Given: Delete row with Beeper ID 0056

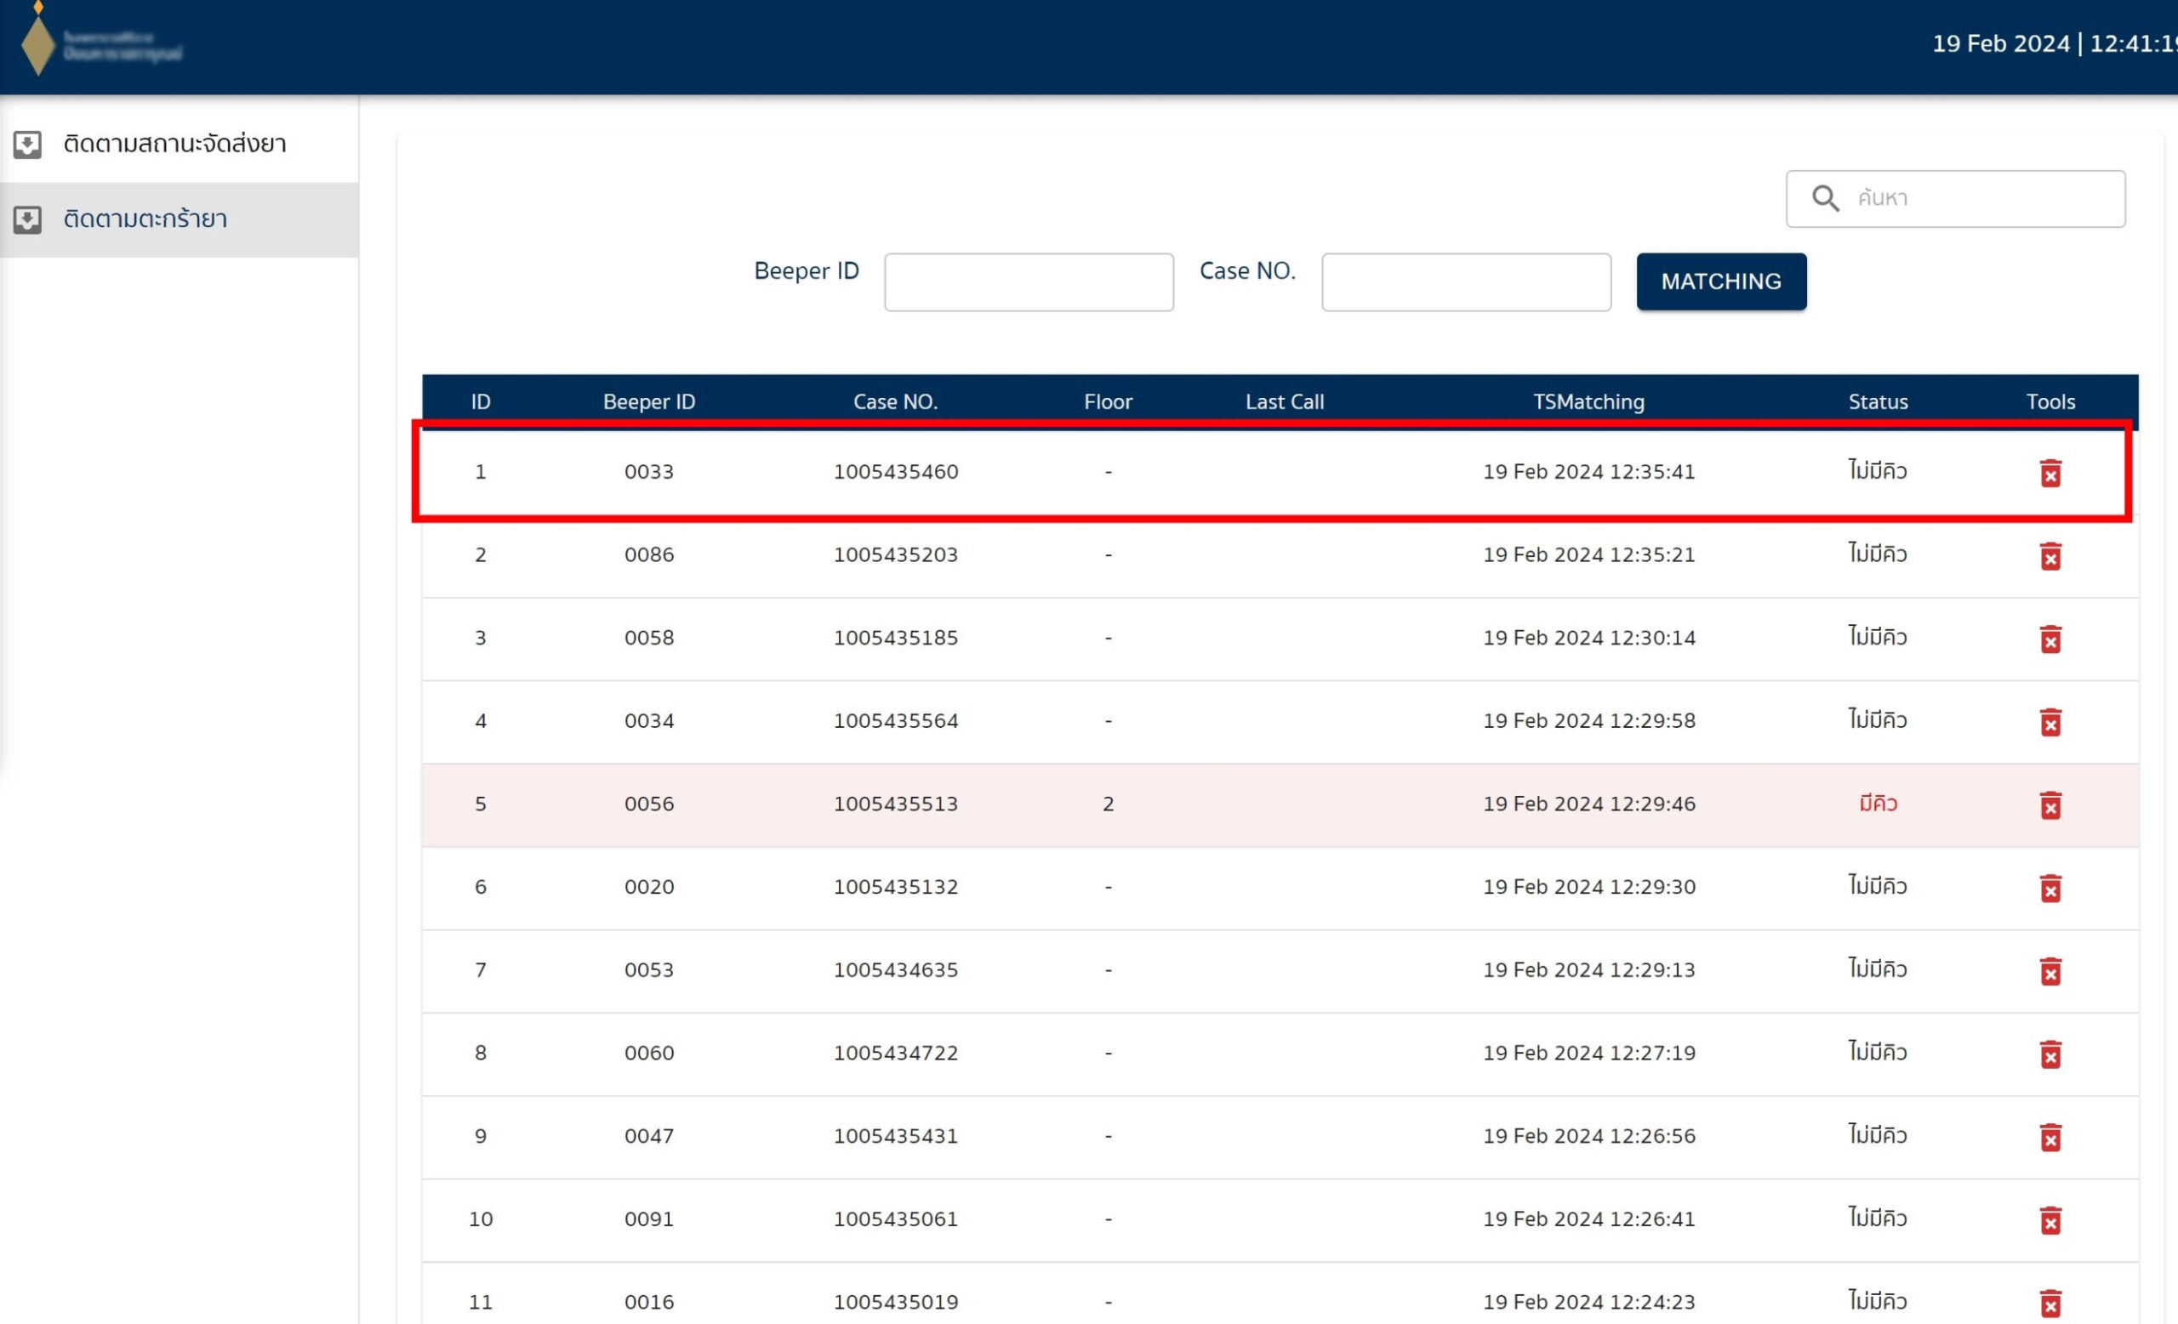Looking at the screenshot, I should coord(2050,805).
